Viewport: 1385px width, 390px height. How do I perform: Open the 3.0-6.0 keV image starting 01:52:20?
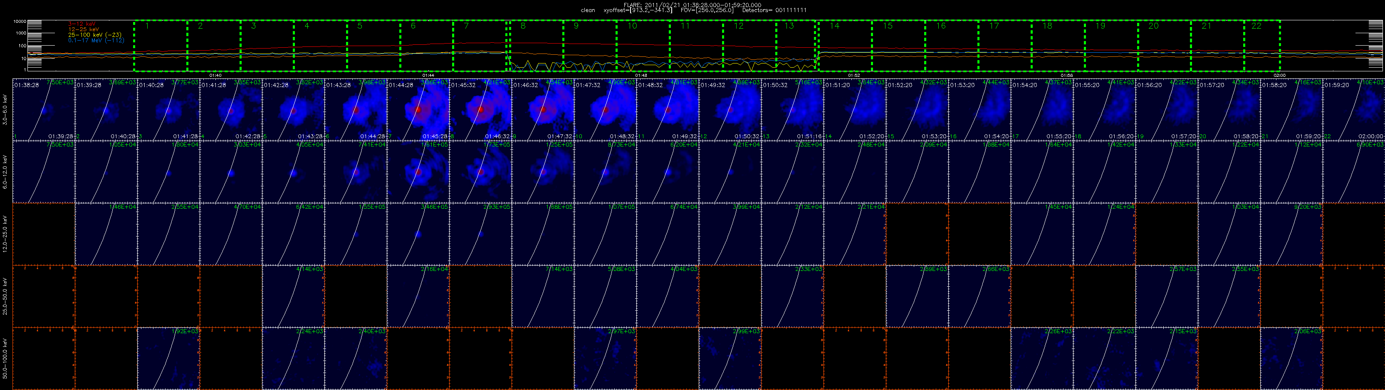click(917, 110)
